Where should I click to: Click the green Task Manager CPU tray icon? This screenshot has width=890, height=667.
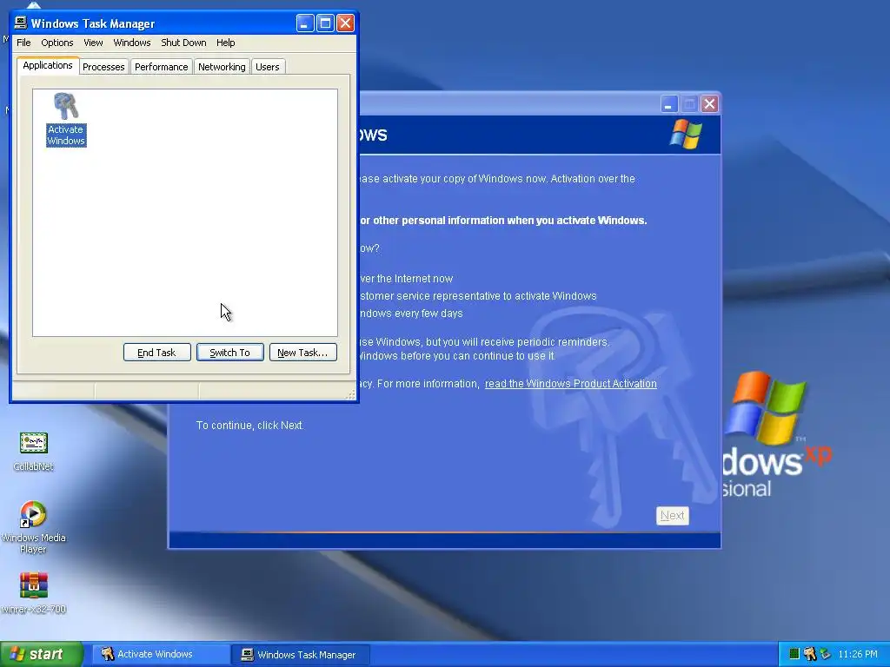pos(794,654)
